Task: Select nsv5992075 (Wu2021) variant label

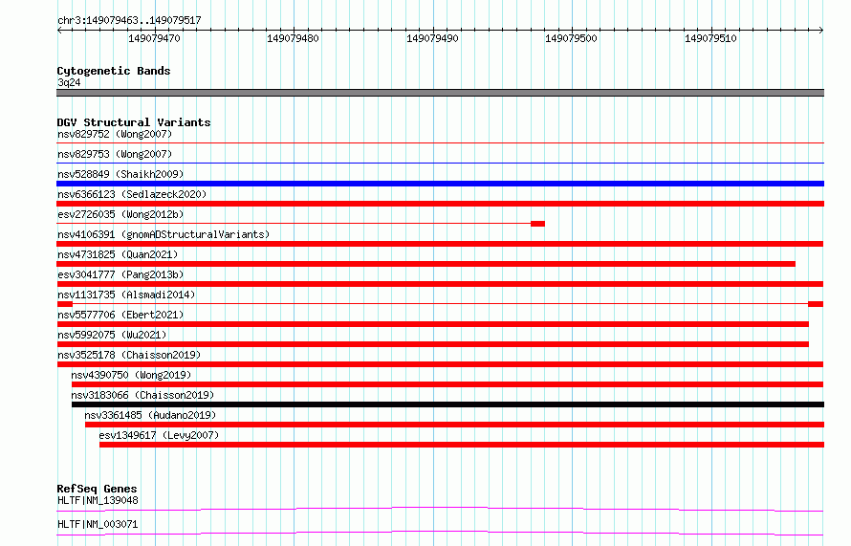Action: coord(112,335)
